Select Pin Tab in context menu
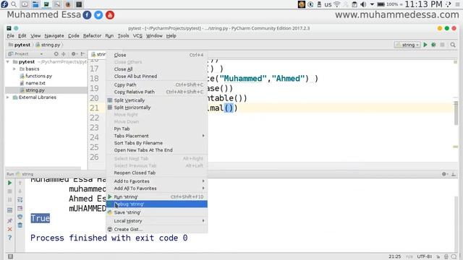This screenshot has width=463, height=260. (157, 129)
